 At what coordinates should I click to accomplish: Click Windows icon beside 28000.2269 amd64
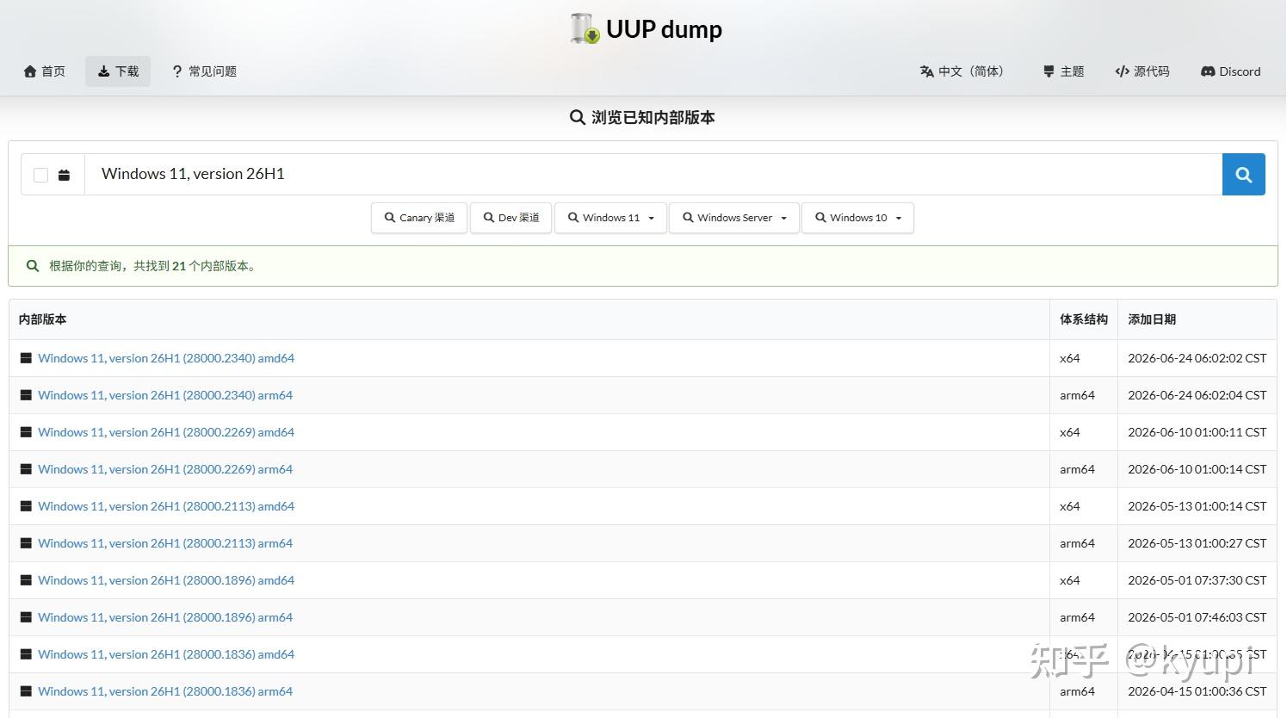click(x=26, y=432)
